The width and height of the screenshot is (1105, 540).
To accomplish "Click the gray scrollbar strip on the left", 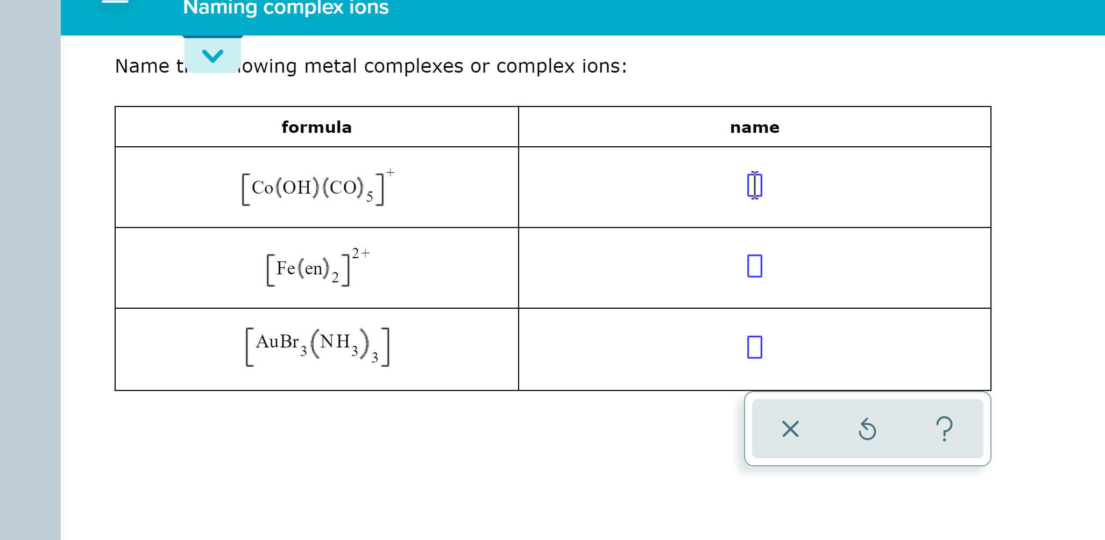I will tap(30, 269).
